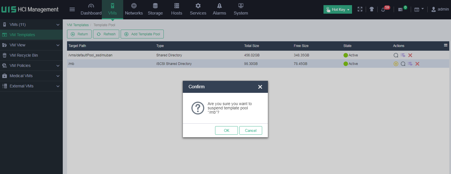Click the 78.45GB free size cell
The width and height of the screenshot is (451, 174).
click(301, 64)
